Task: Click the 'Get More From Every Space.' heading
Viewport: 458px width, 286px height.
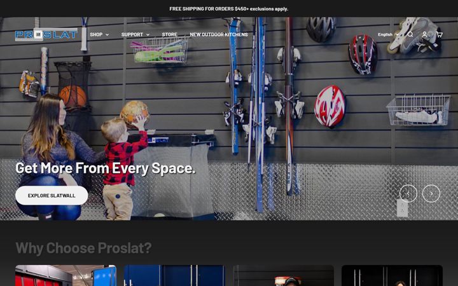Action: click(105, 168)
